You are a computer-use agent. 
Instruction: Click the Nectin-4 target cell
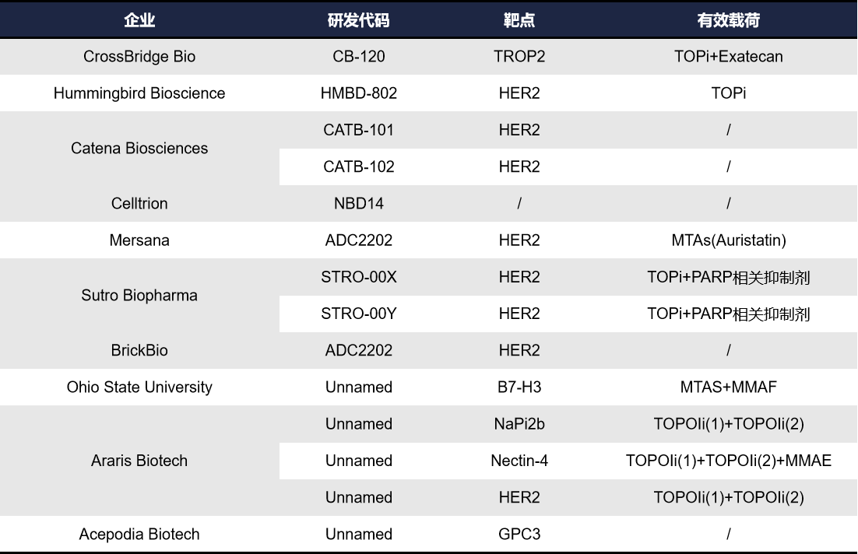click(x=519, y=461)
